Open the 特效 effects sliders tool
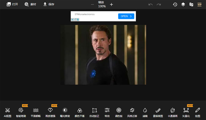This screenshot has height=120, width=206. click(107, 112)
